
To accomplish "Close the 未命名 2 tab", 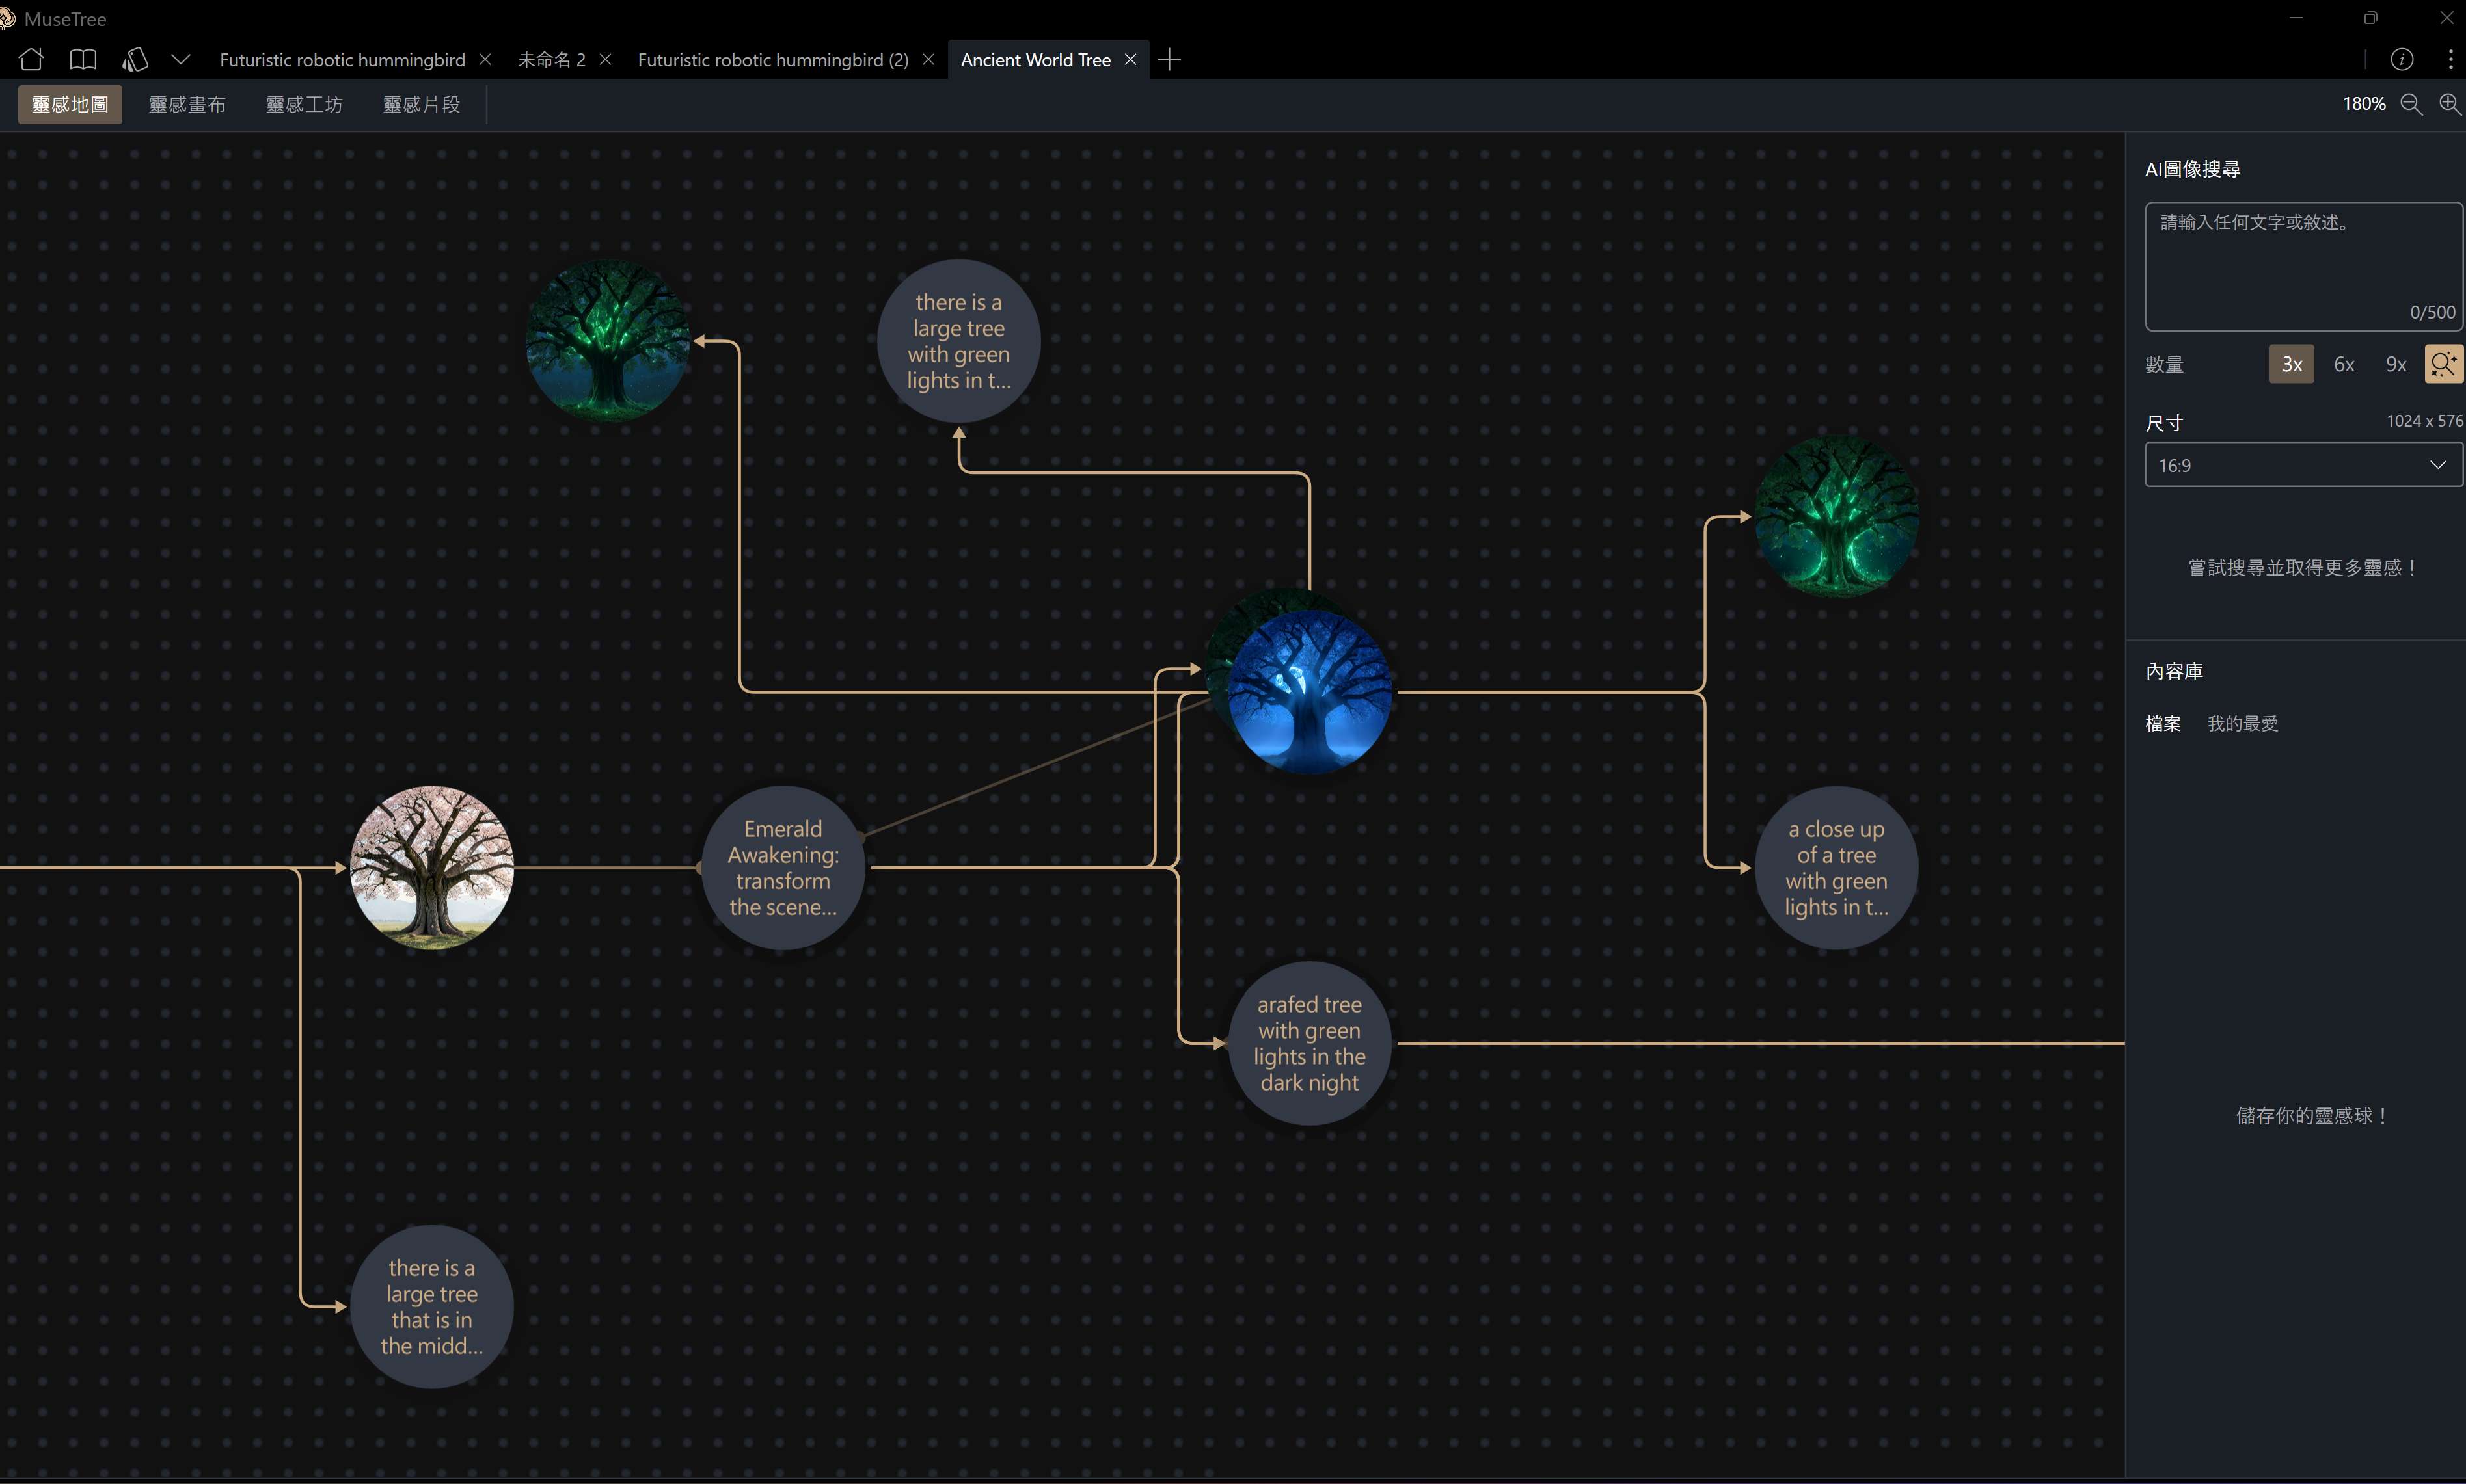I will 605,60.
